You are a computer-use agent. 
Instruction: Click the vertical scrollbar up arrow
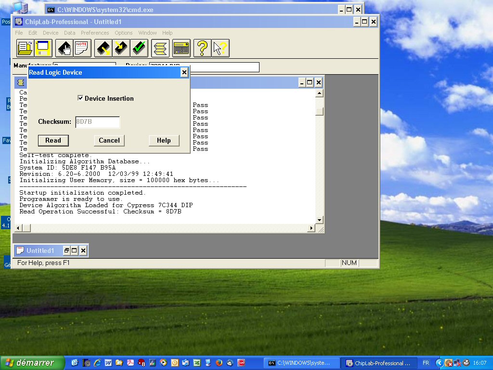(320, 93)
